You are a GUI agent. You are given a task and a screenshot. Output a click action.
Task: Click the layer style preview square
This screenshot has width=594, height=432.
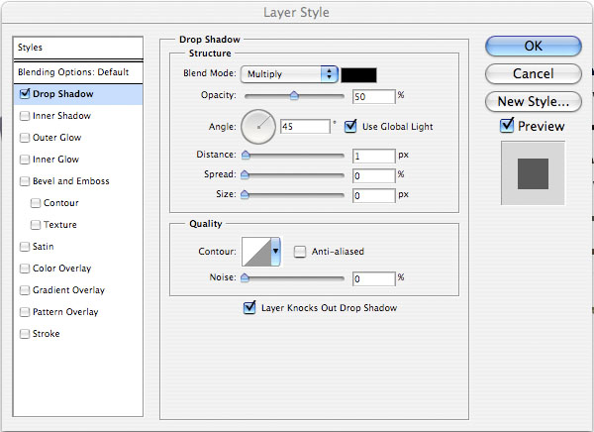coord(533,173)
